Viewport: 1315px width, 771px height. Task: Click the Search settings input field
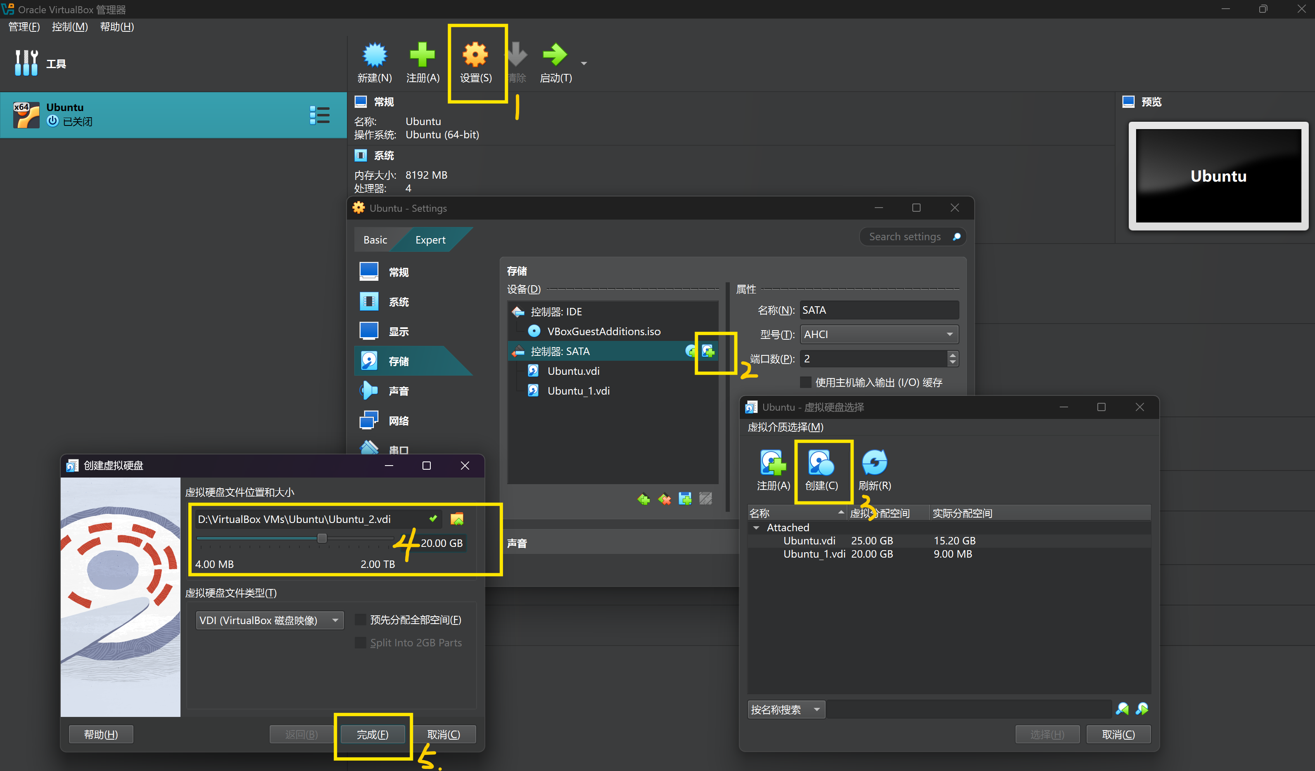click(905, 237)
